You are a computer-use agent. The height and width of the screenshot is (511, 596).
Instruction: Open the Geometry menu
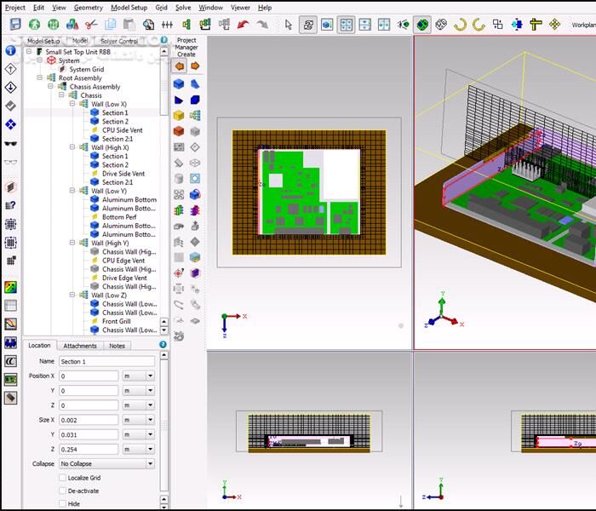88,7
